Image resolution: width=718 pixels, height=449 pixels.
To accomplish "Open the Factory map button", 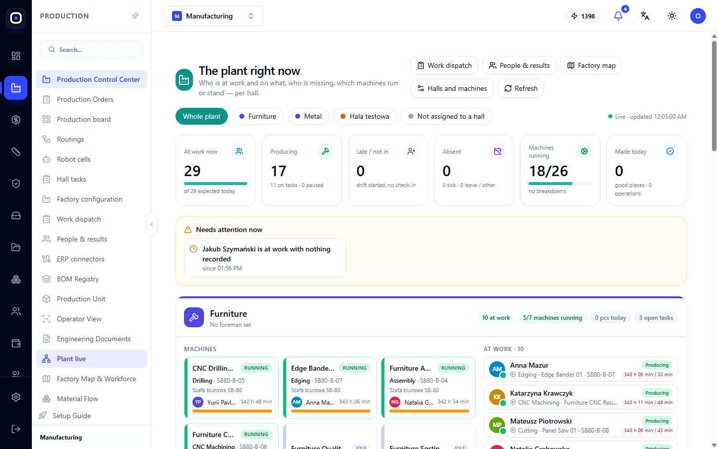I will click(x=591, y=65).
